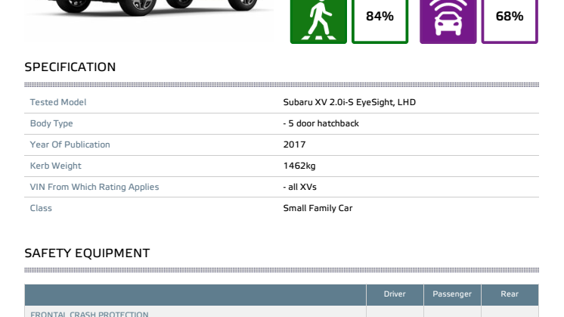The image size is (564, 317).
Task: Click the Driver column header
Action: tap(395, 294)
